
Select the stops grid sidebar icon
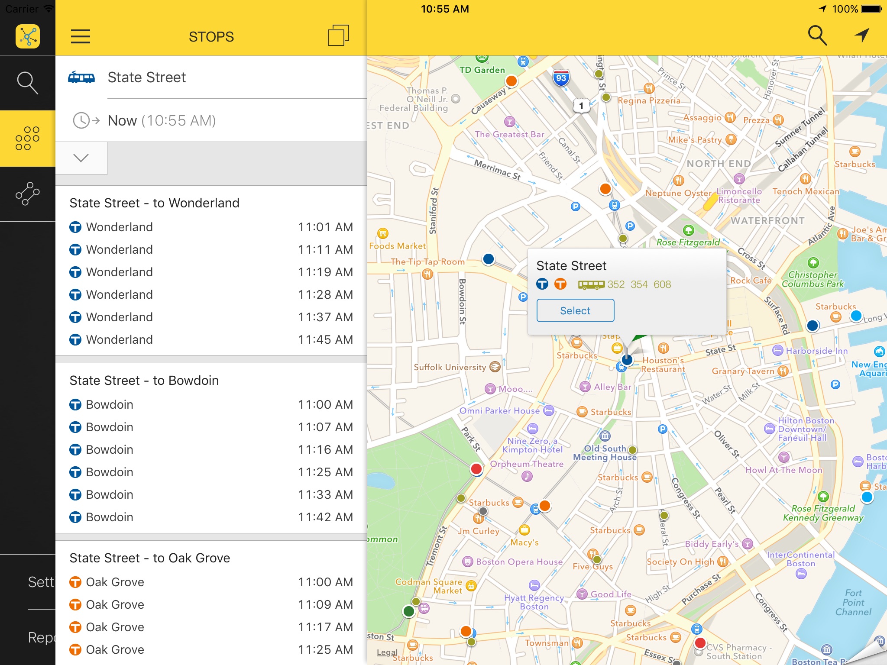tap(28, 139)
